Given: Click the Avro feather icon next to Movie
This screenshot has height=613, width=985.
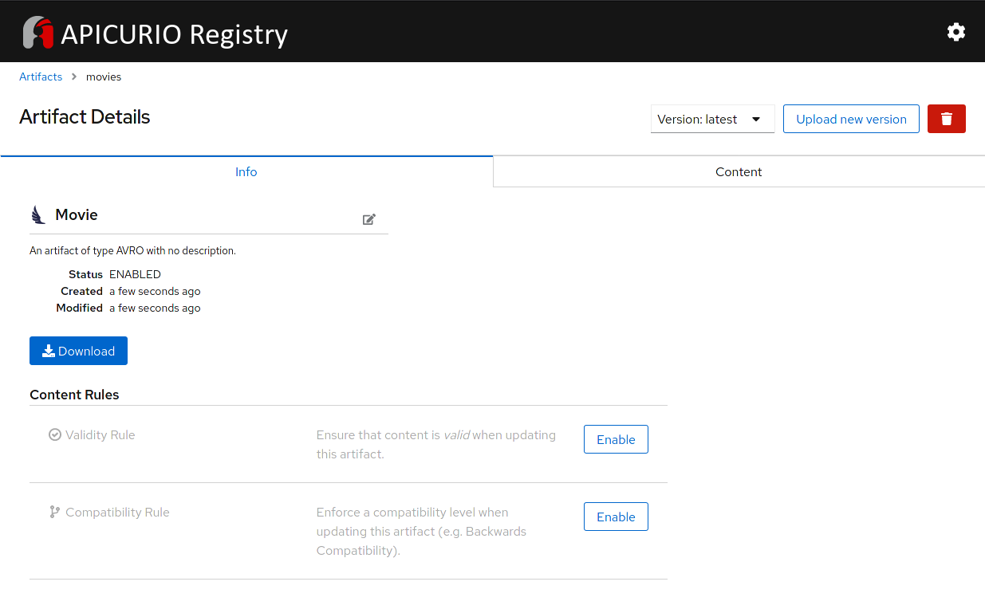Looking at the screenshot, I should click(x=37, y=214).
